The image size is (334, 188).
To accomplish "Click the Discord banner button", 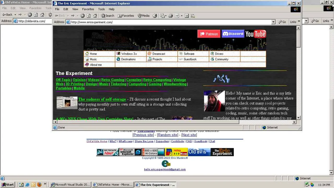I will coord(233,34).
